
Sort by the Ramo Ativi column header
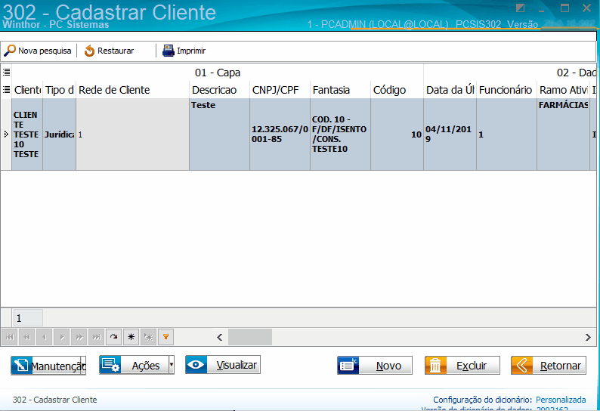click(563, 90)
